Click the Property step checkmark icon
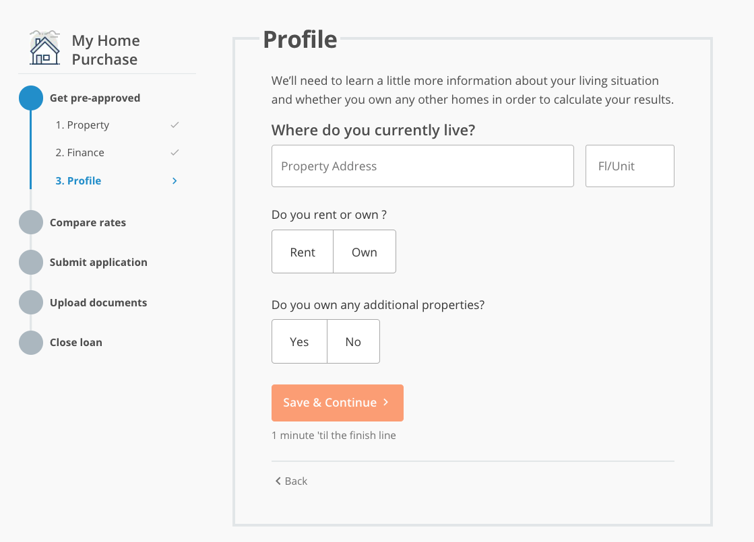The height and width of the screenshot is (542, 754). [175, 125]
